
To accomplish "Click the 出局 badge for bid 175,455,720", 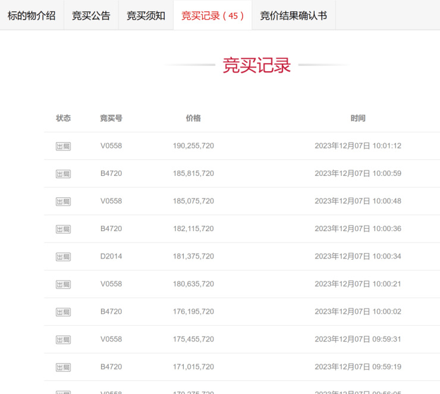I will click(63, 339).
